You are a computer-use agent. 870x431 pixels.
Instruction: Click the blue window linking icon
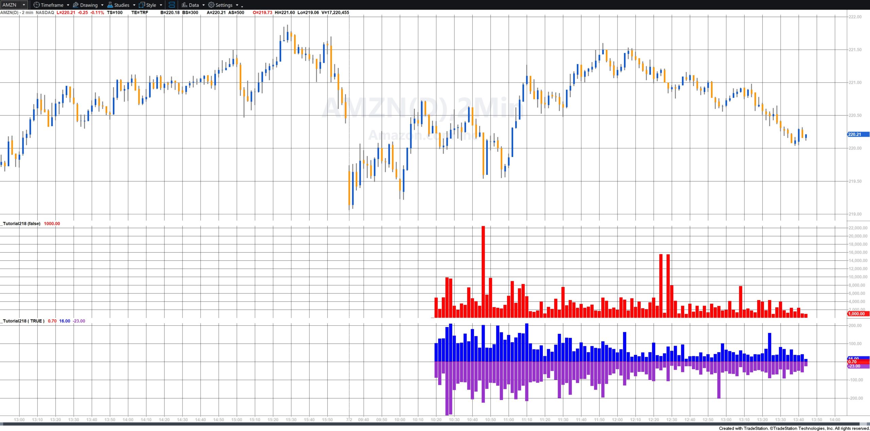coord(172,5)
